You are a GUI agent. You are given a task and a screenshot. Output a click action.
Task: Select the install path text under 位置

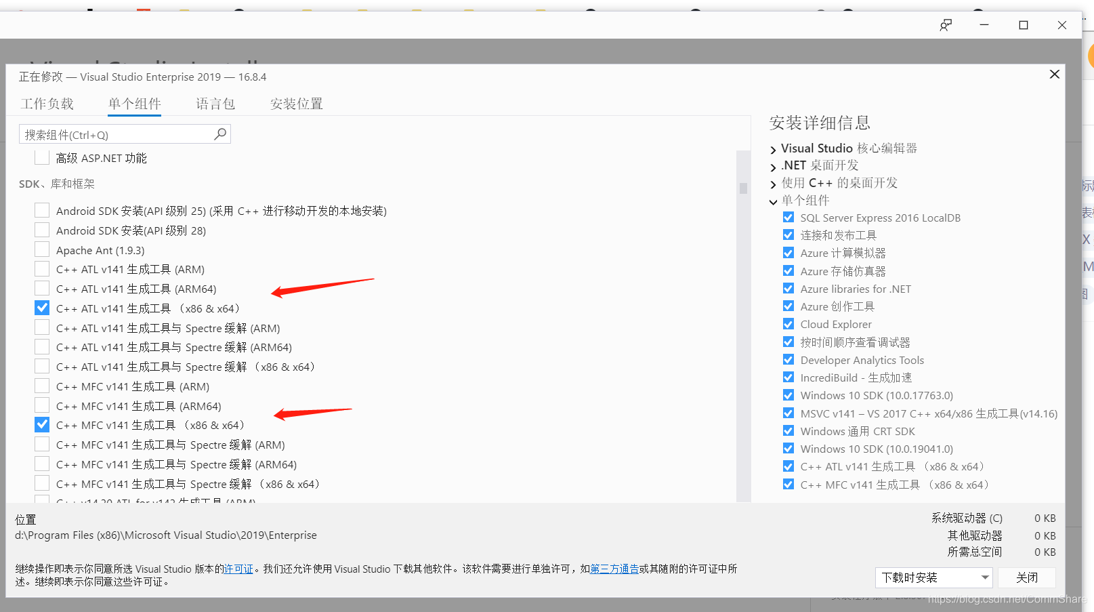[166, 535]
